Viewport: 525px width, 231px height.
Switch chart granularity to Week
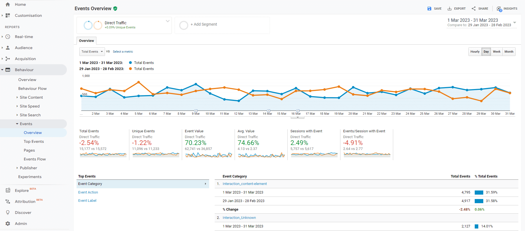pos(497,52)
